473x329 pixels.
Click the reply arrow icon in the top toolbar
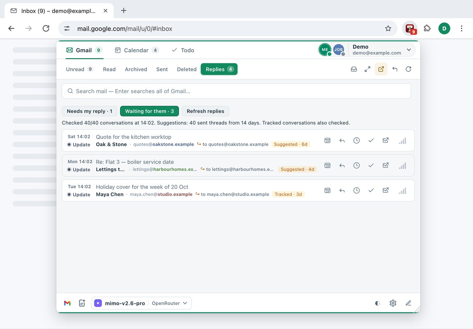click(x=395, y=69)
